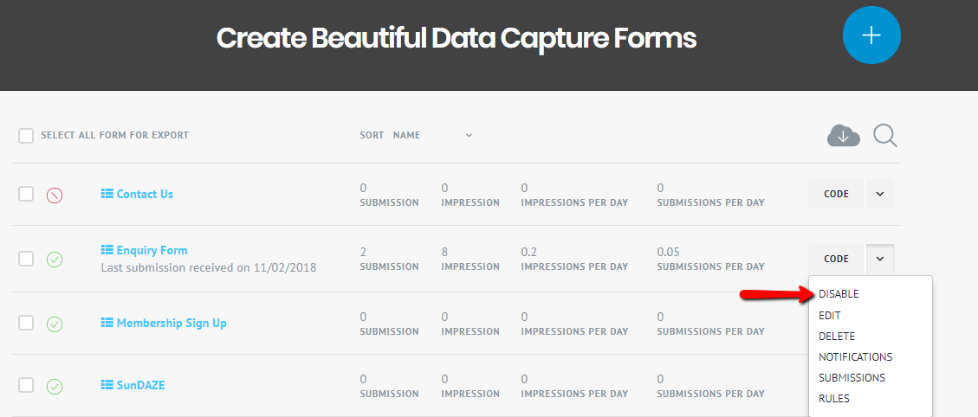Open the Sort Name dropdown

click(469, 136)
